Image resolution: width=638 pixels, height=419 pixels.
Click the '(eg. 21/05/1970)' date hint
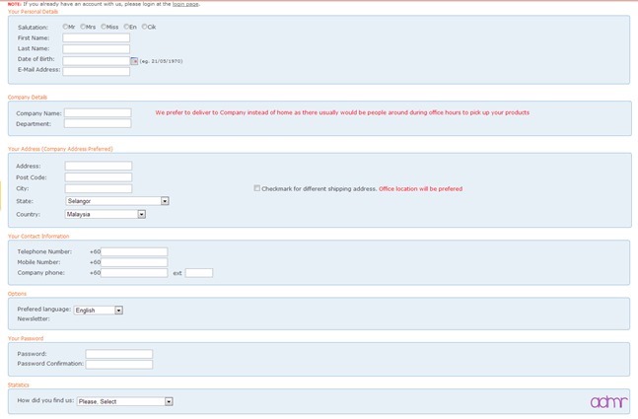click(x=161, y=61)
